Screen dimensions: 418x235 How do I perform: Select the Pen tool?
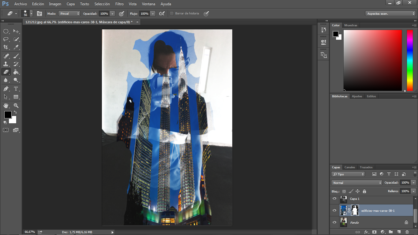6,89
